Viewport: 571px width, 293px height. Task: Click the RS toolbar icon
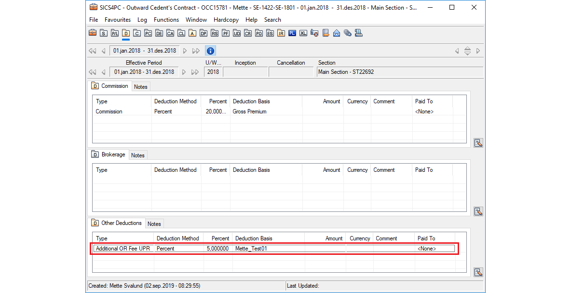[214, 33]
